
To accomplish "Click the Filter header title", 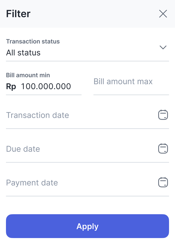I will pyautogui.click(x=18, y=14).
